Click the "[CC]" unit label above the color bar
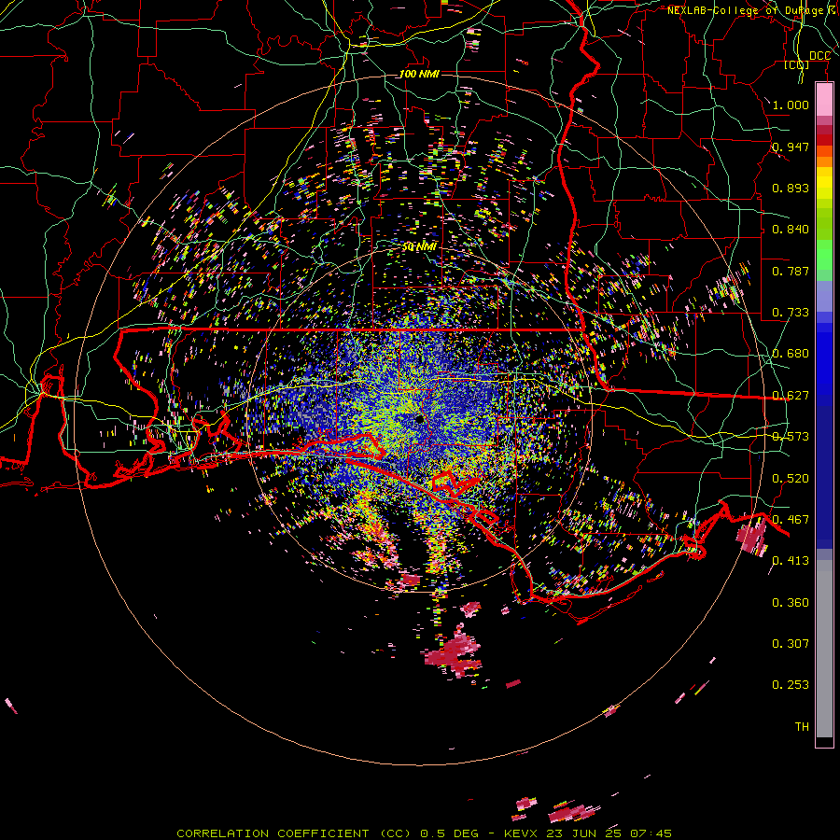The height and width of the screenshot is (840, 840). click(797, 64)
